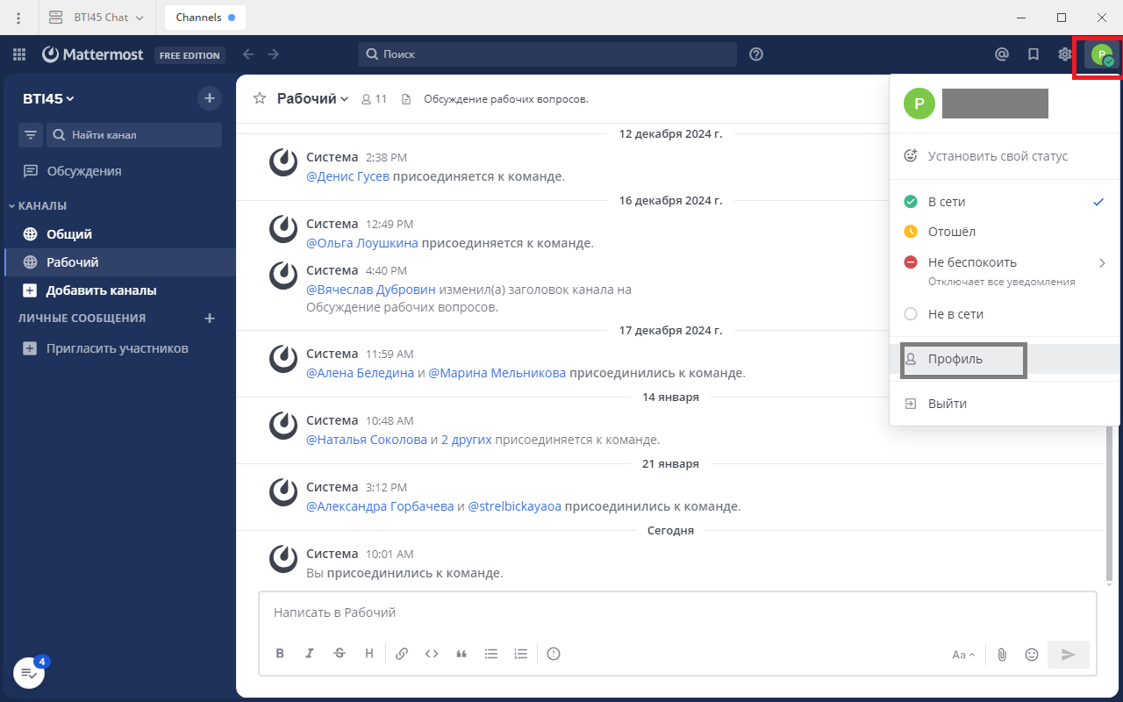
Task: Click Пригласить участников in sidebar
Action: point(117,348)
